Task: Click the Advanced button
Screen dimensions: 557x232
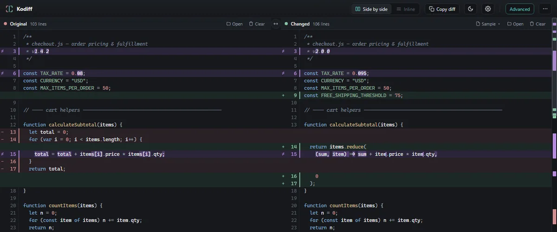Action: [519, 9]
